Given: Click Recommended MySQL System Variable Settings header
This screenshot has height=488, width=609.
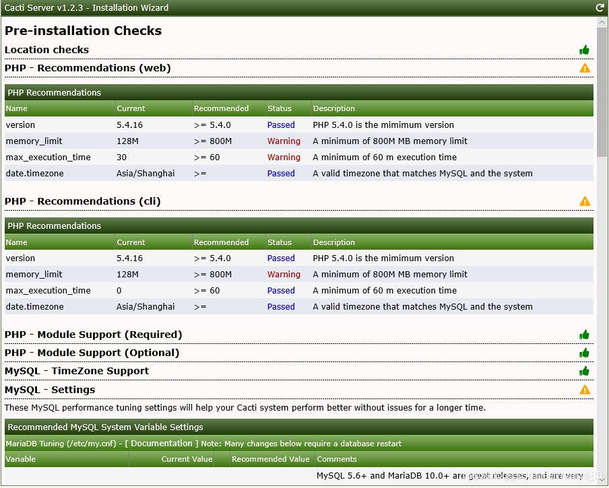Looking at the screenshot, I should [x=105, y=427].
